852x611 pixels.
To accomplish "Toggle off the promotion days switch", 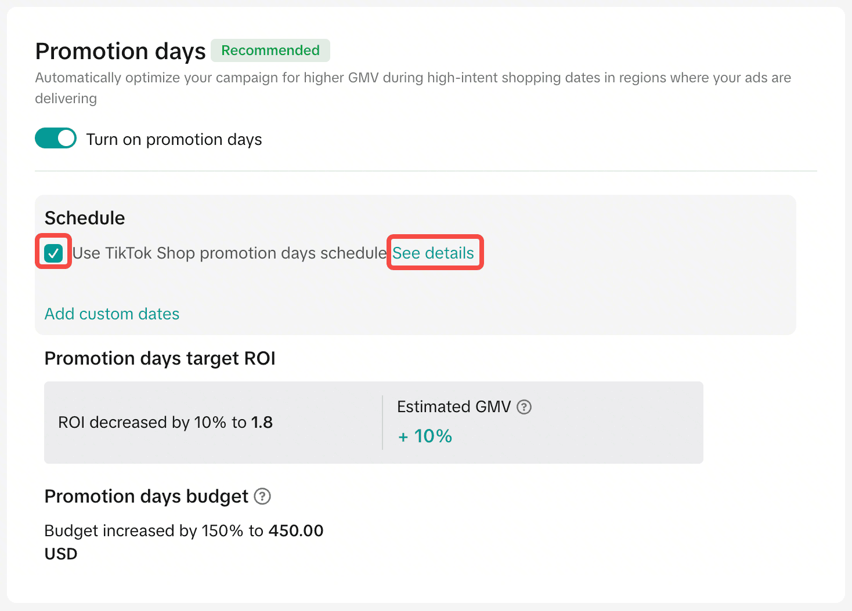I will point(56,139).
